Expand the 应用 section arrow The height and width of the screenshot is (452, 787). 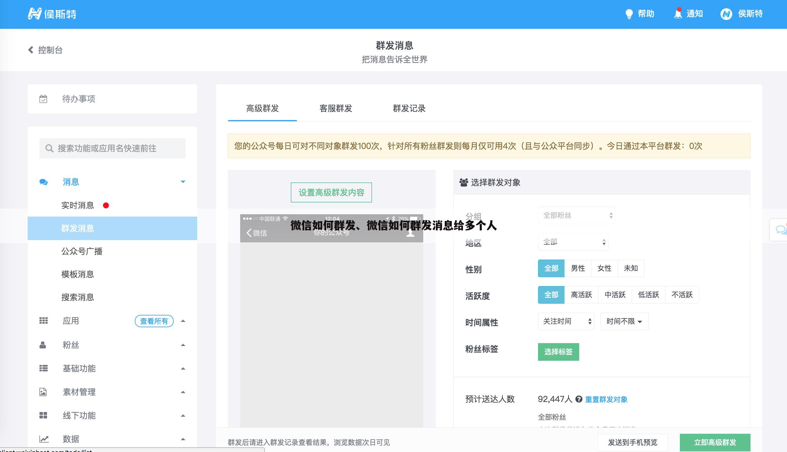point(183,321)
